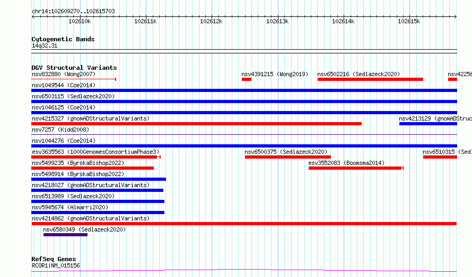The height and width of the screenshot is (277, 472).
Task: Select the nsv6500375 red variant bar
Action: (288, 157)
